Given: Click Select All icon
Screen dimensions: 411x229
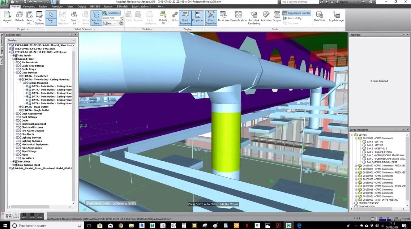Looking at the screenshot, I should click(74, 18).
